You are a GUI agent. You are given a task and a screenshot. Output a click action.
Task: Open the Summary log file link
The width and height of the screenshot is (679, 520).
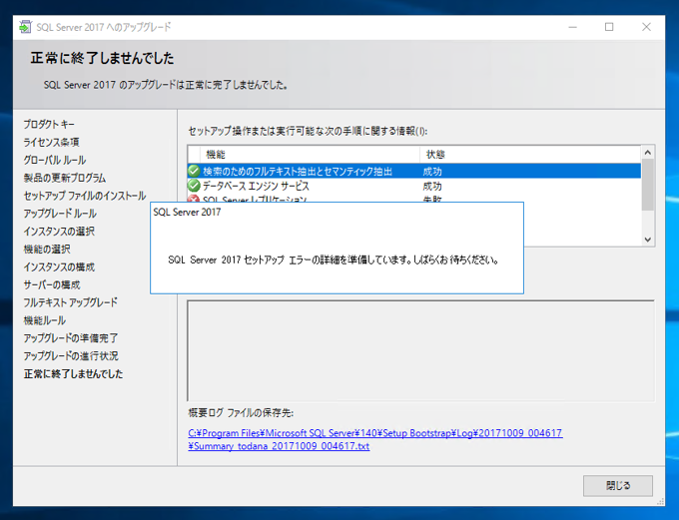pyautogui.click(x=375, y=439)
